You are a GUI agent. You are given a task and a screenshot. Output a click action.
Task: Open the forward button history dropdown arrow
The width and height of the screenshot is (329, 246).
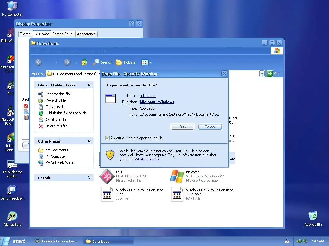pos(76,62)
